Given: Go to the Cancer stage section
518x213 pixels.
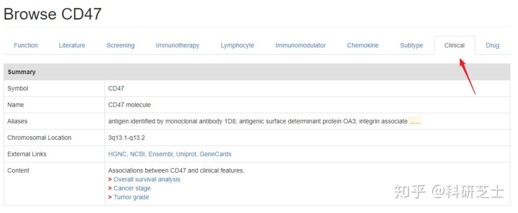Looking at the screenshot, I should pos(132,188).
